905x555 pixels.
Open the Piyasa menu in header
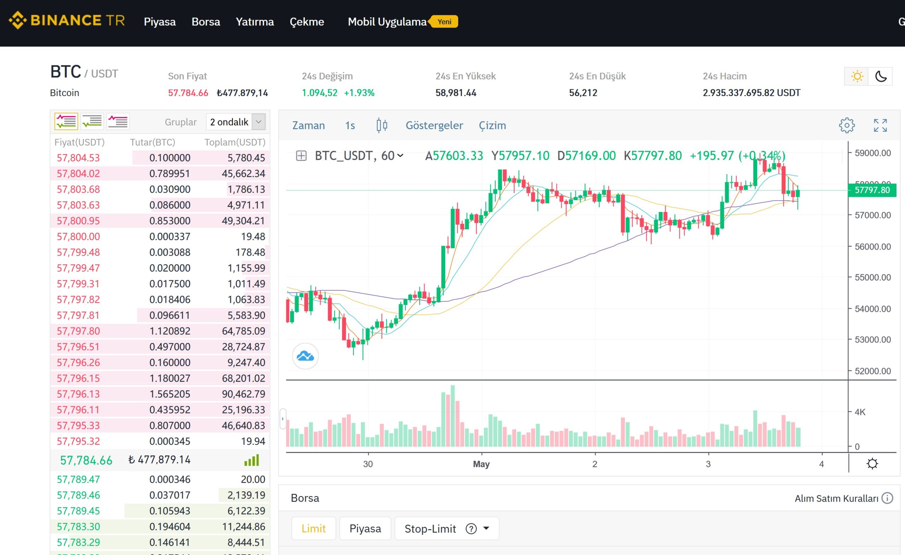coord(160,22)
